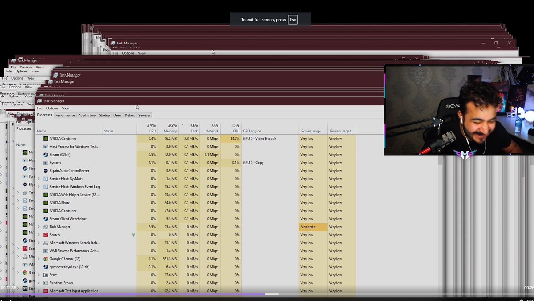Expand Service Host: Windows Event Log
534x301 pixels.
pyautogui.click(x=39, y=187)
